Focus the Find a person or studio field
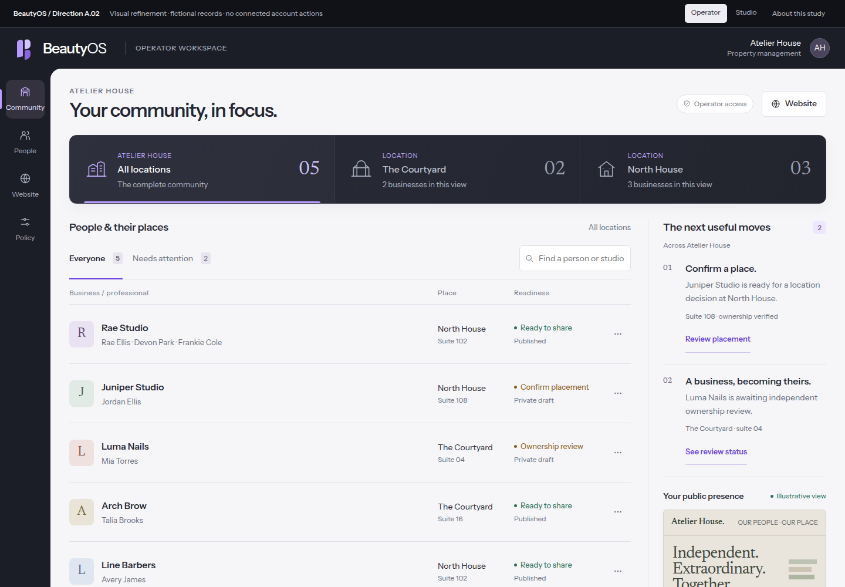The height and width of the screenshot is (587, 845). click(575, 258)
